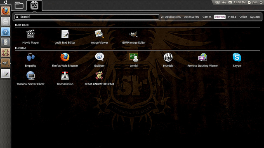Click the search magnifier icon
Screen dimensions: 264x148
pos(17,17)
